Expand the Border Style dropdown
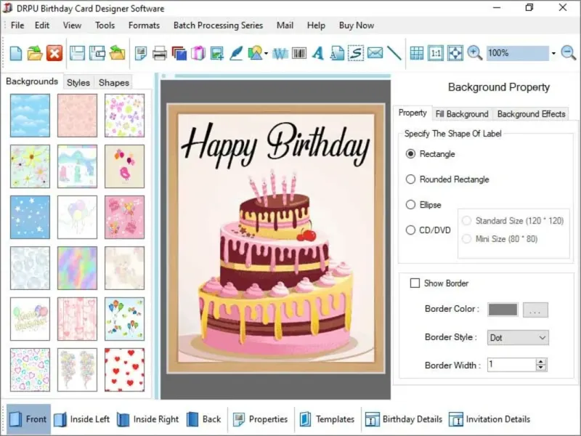This screenshot has height=436, width=581. coord(542,338)
